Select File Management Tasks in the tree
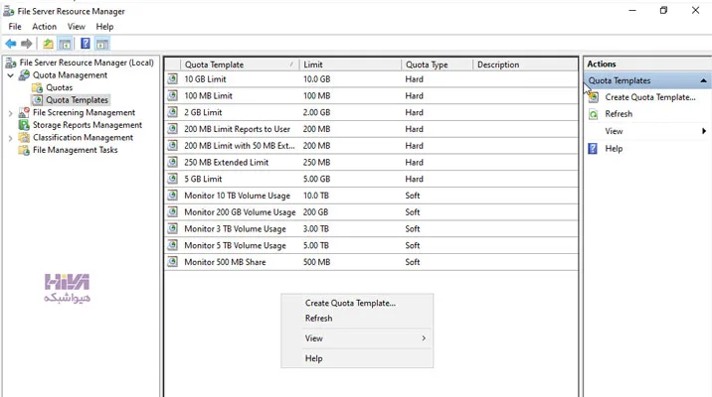Screen dimensions: 712x397 (75, 150)
